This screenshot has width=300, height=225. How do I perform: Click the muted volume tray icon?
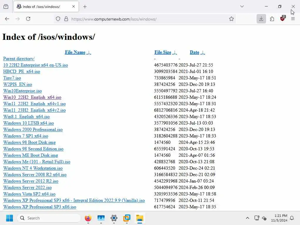click(x=264, y=218)
